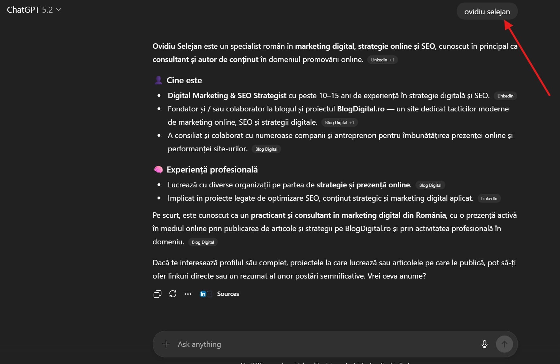The image size is (560, 364).
Task: Click the LinkedIn citation after the strategist bullet
Action: click(505, 96)
